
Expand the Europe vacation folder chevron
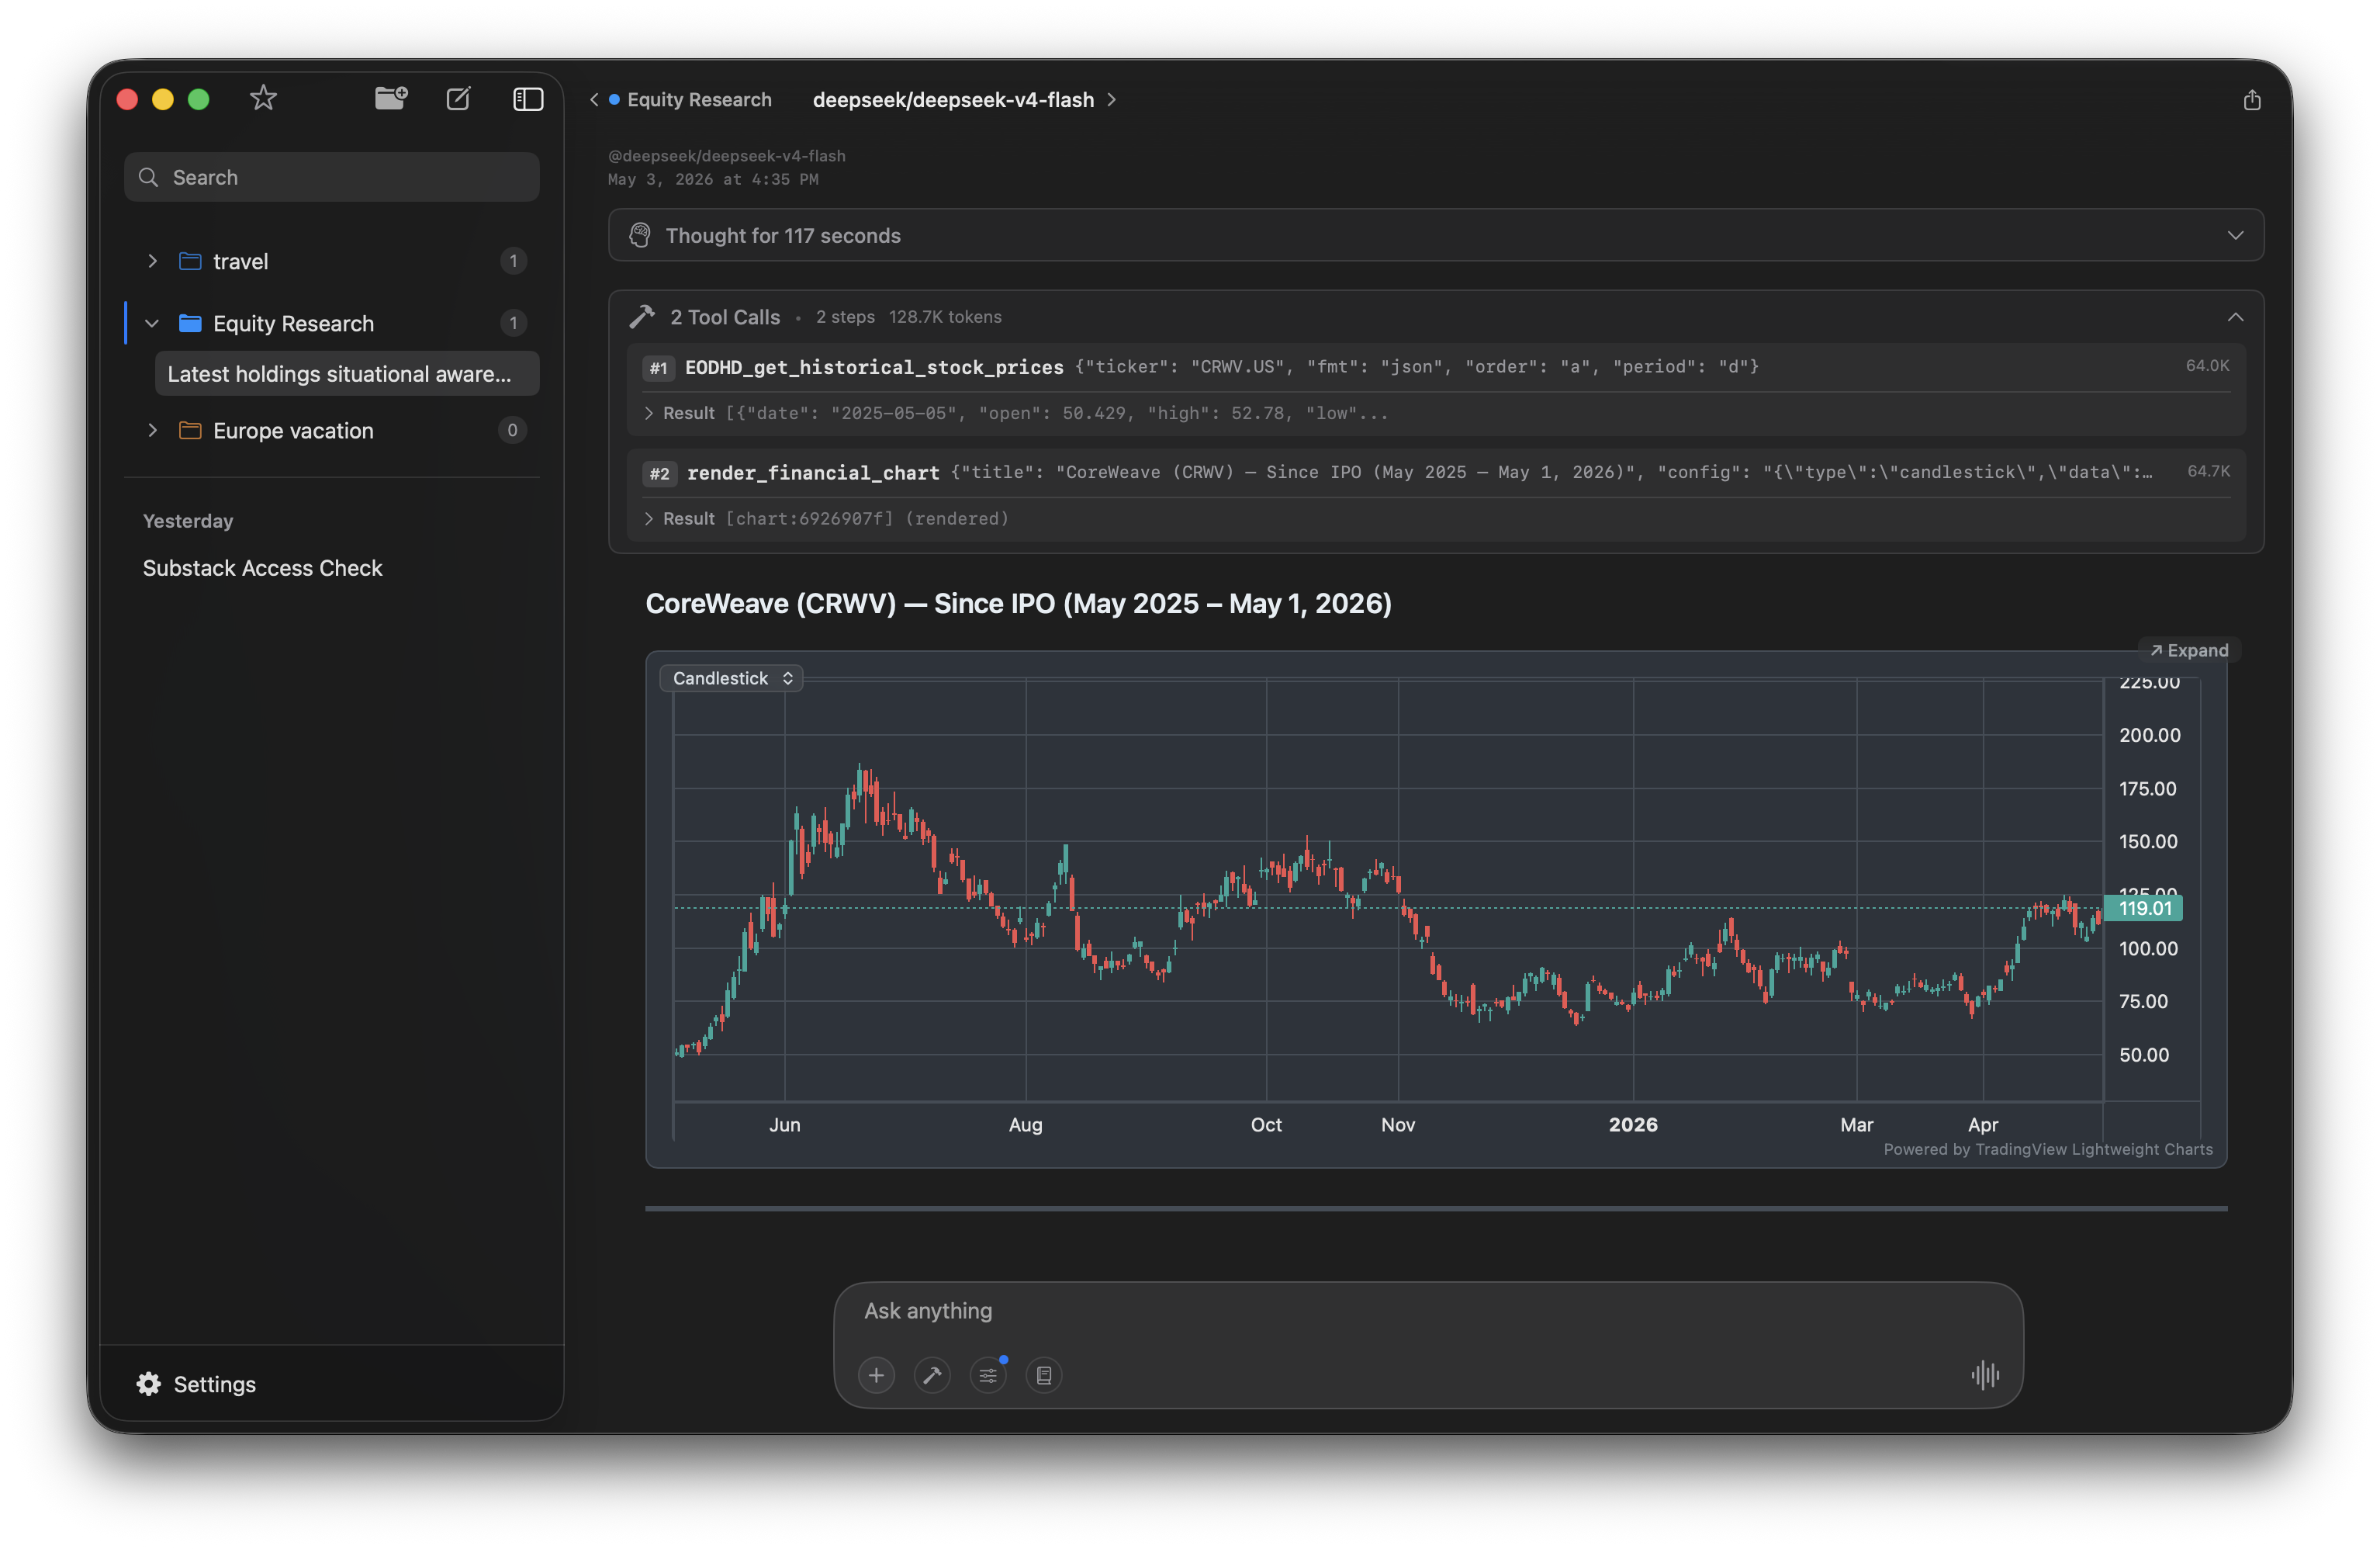(152, 430)
